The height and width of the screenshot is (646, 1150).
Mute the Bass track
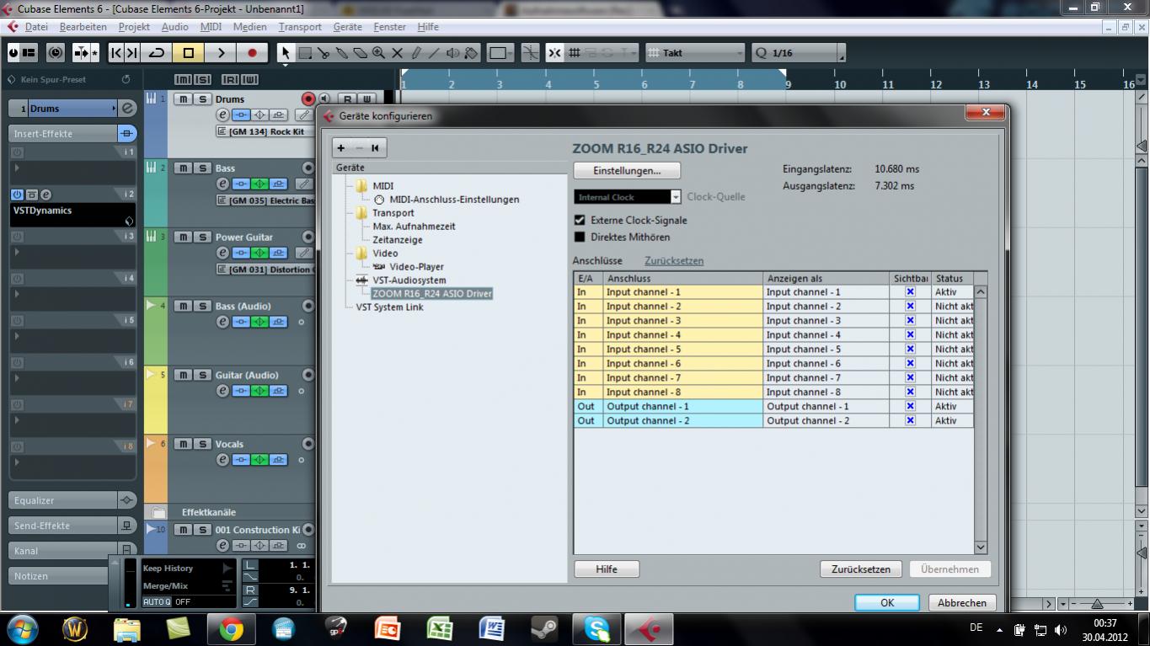(x=183, y=168)
